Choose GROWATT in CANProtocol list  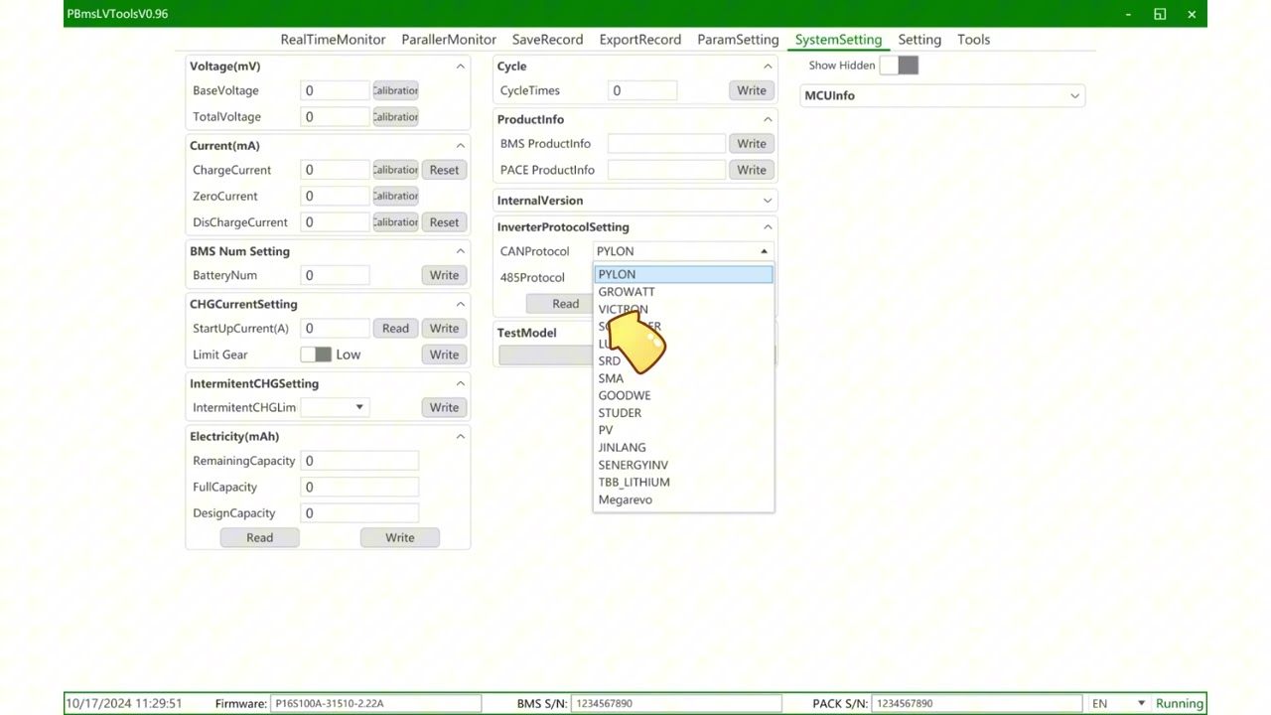pyautogui.click(x=683, y=292)
